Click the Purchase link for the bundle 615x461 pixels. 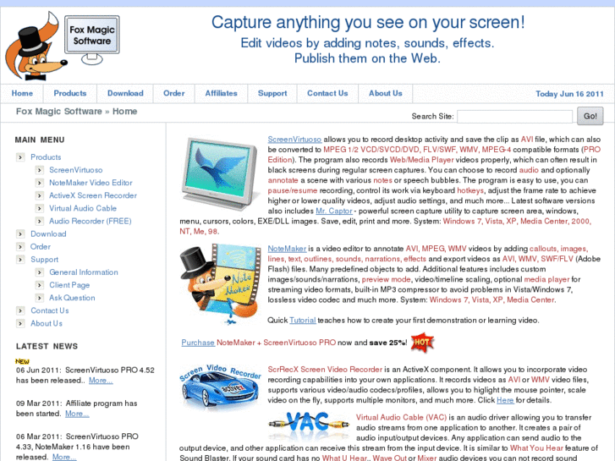point(198,343)
